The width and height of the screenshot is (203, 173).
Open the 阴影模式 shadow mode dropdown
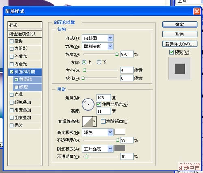[97, 149]
